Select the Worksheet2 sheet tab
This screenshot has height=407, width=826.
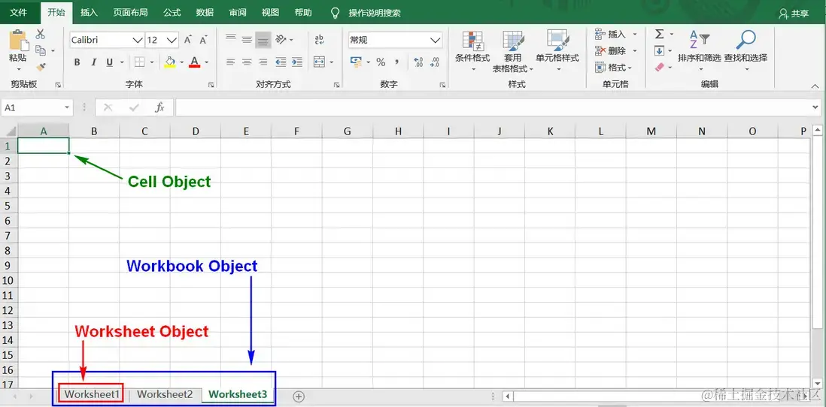165,394
